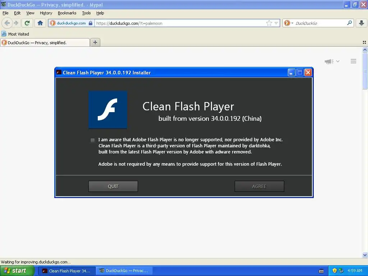Click the security shield tray icon
The image size is (368, 276).
tap(335, 271)
